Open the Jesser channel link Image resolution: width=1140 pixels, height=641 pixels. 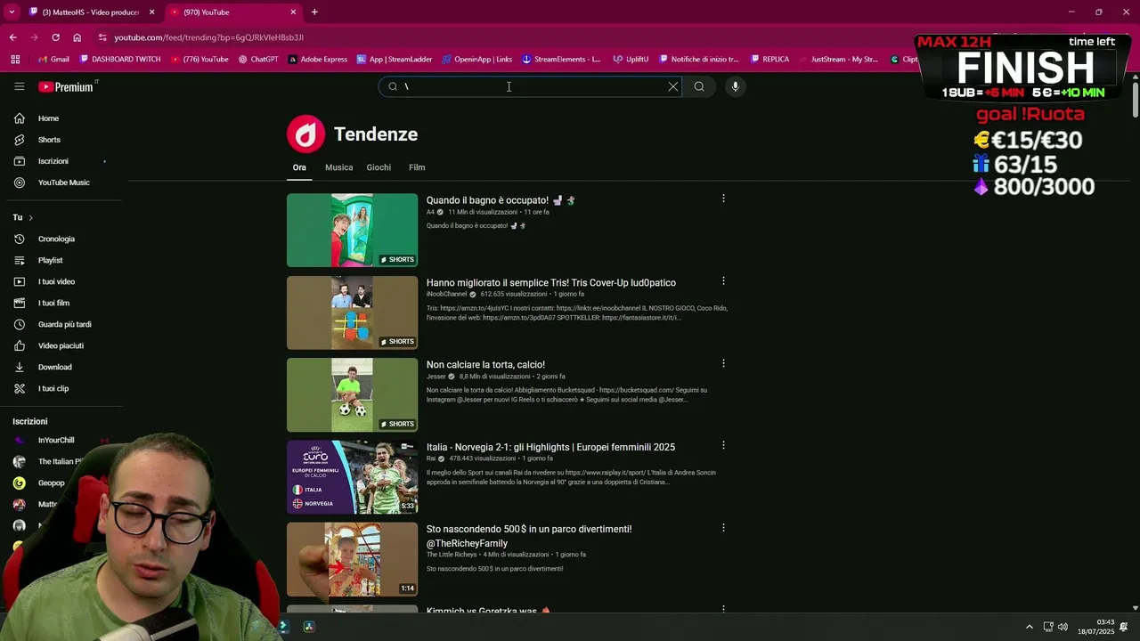[436, 377]
